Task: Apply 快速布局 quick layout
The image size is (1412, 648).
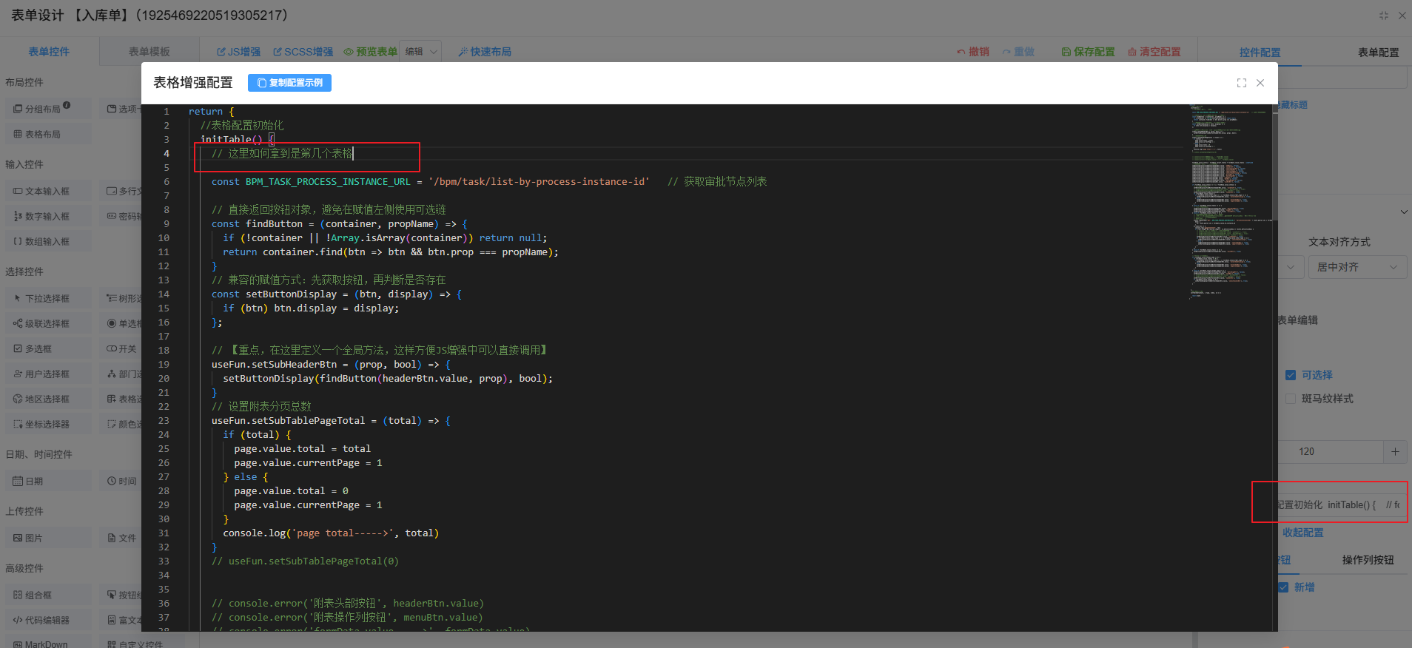Action: pyautogui.click(x=485, y=52)
